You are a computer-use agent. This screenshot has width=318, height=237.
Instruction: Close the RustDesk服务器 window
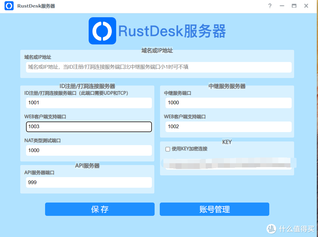[306, 6]
